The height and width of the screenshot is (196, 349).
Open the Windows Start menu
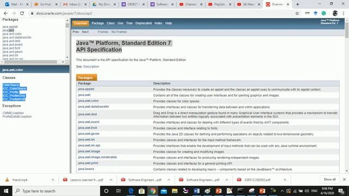click(x=6, y=191)
